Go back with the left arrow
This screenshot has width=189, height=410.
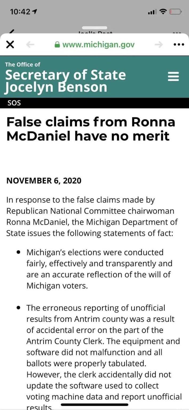click(30, 45)
